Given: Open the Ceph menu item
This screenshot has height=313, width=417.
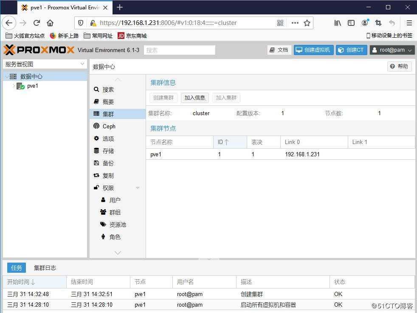Looking at the screenshot, I should [x=118, y=126].
